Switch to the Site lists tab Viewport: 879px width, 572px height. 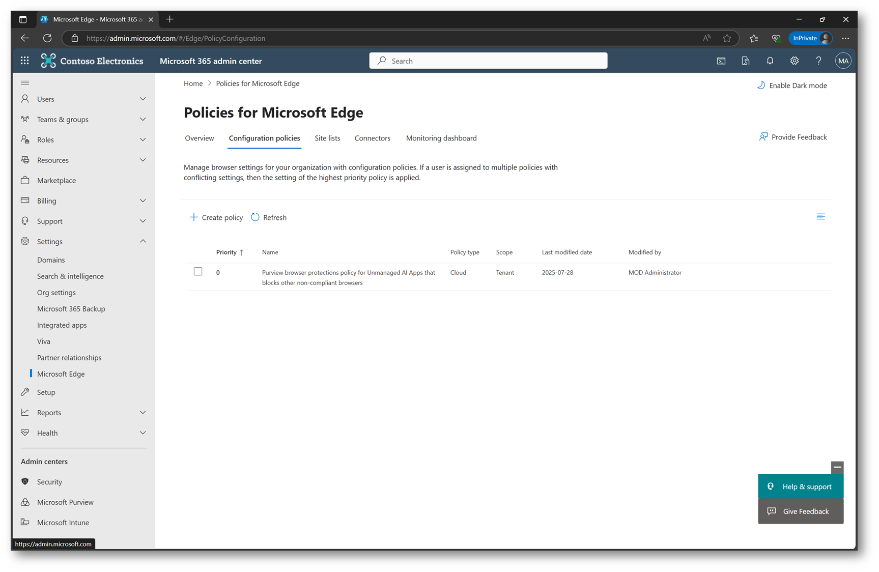tap(327, 138)
